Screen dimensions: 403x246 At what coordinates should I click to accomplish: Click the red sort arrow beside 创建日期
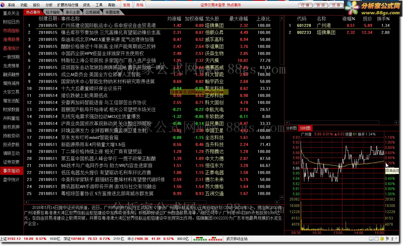coord(59,19)
